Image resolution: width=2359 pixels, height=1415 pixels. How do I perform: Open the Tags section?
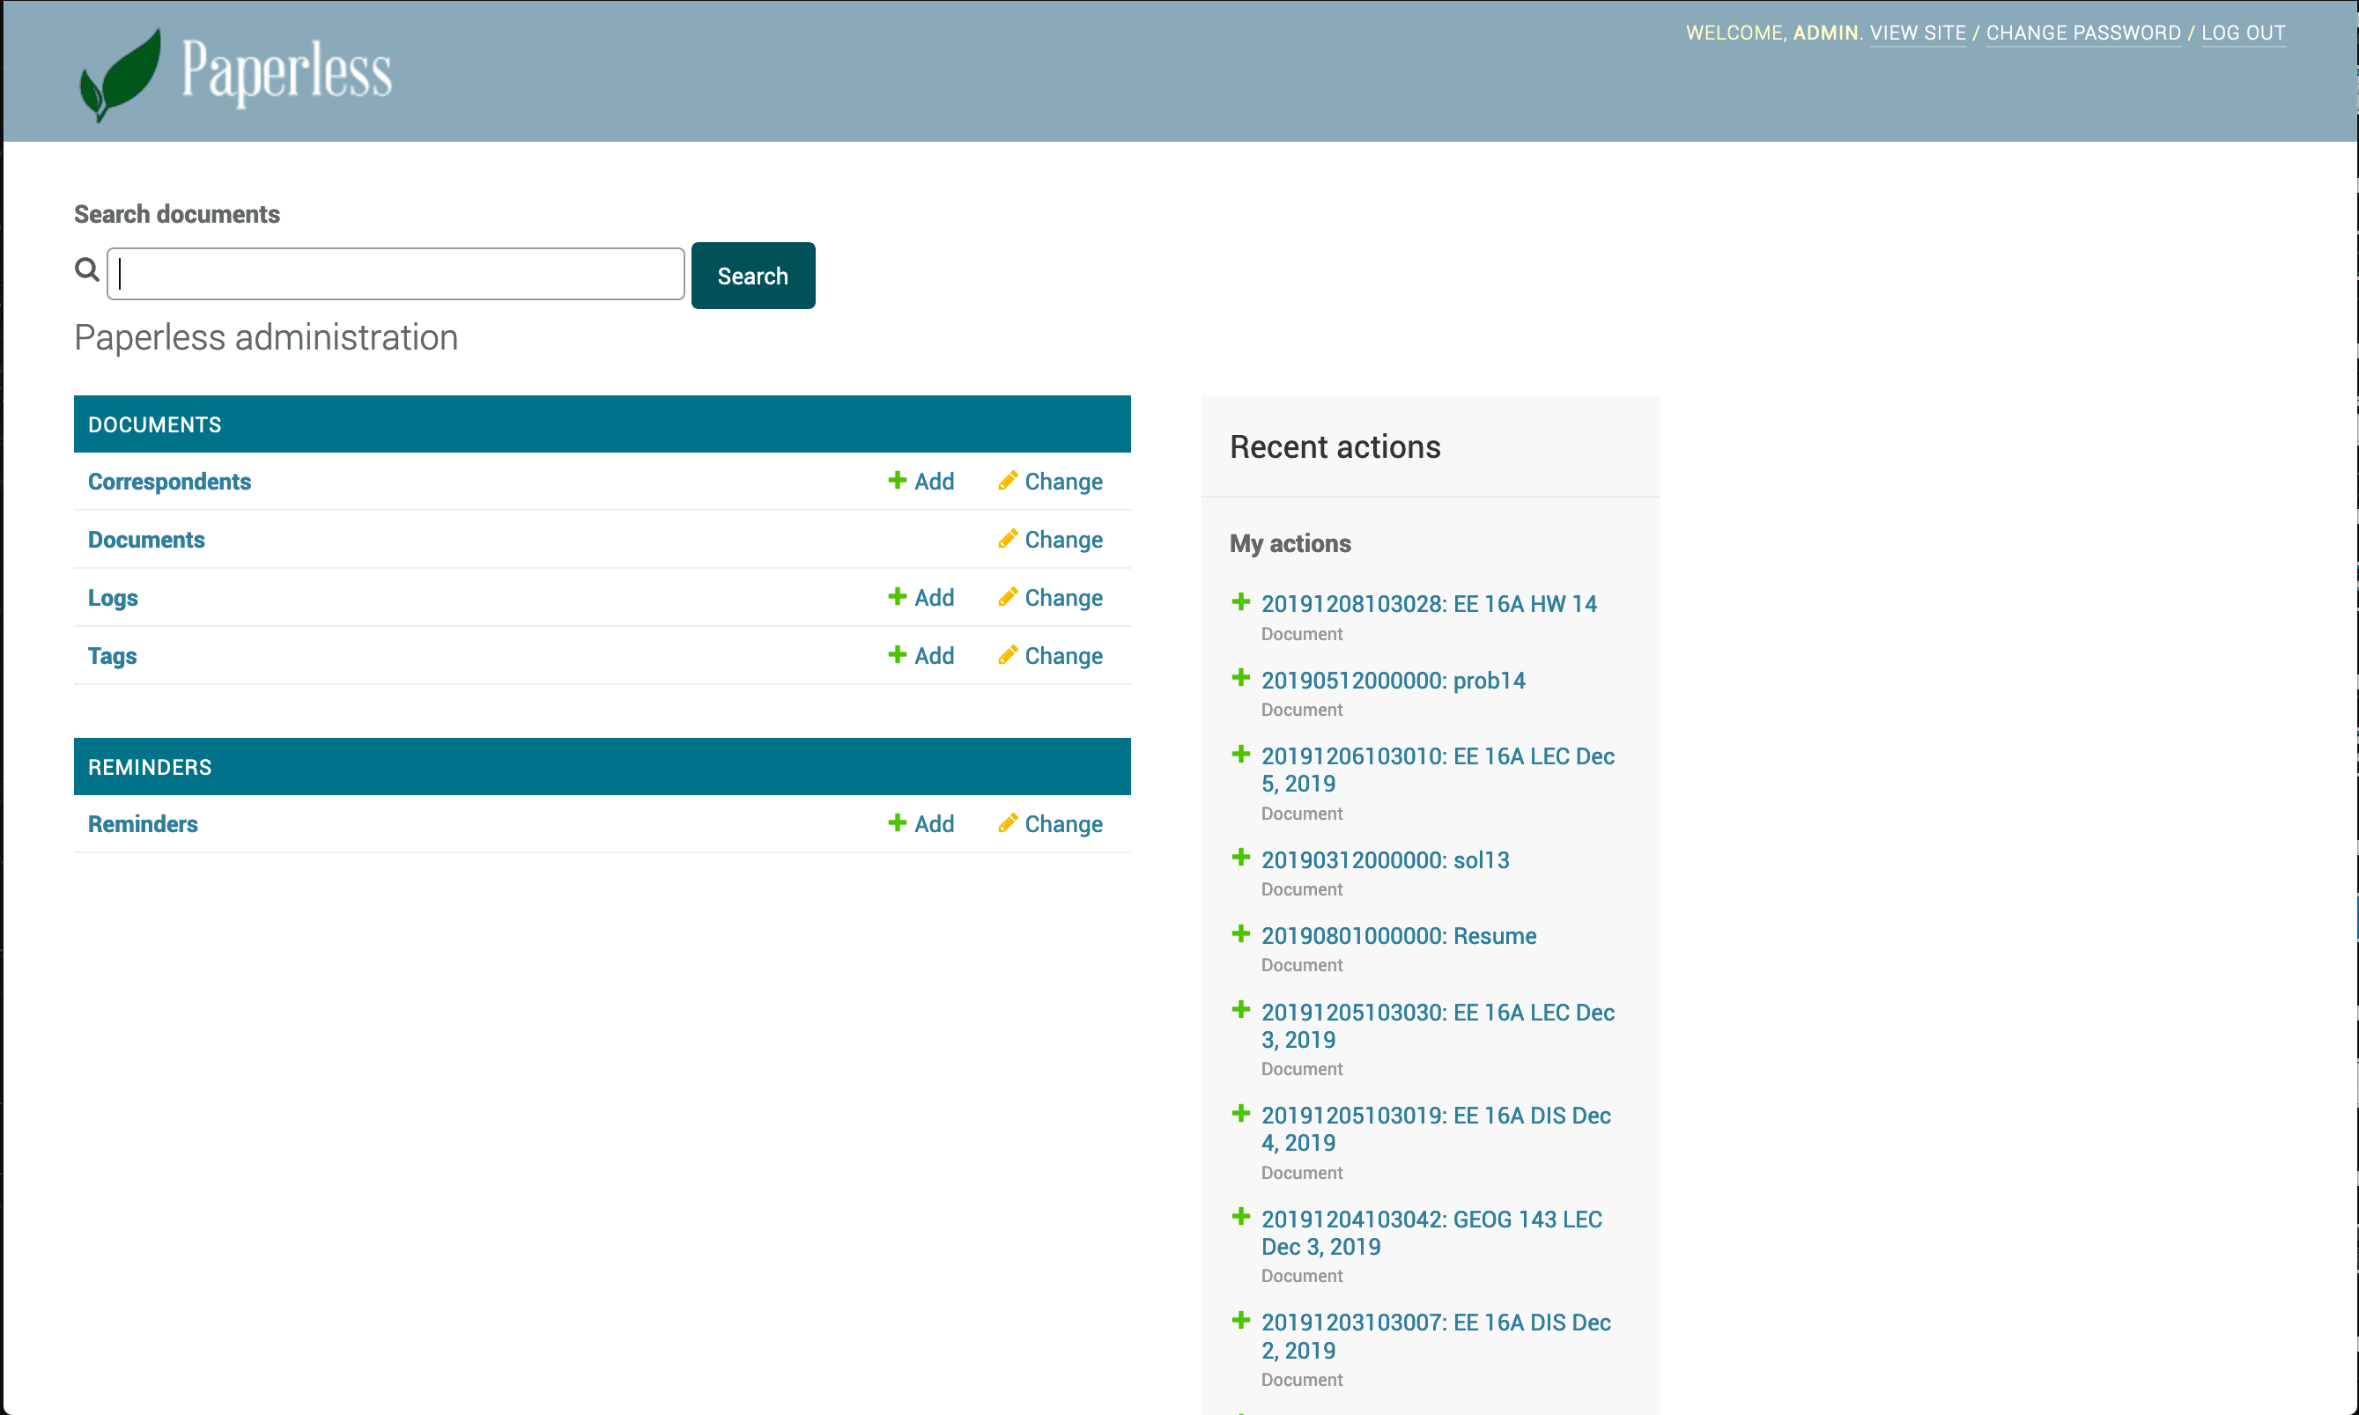[112, 656]
